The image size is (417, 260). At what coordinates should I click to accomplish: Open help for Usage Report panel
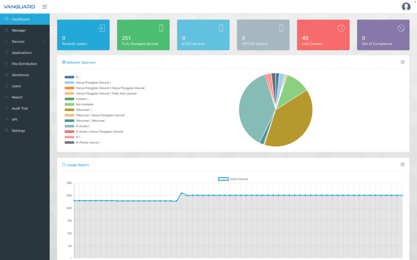402,165
